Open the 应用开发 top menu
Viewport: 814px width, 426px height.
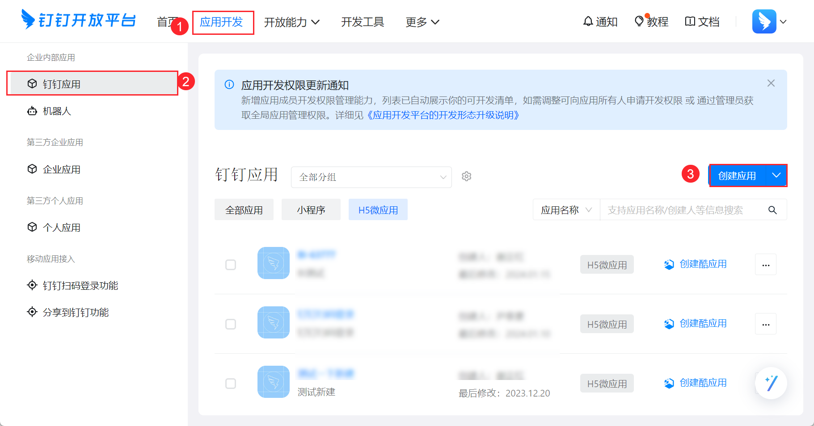221,22
